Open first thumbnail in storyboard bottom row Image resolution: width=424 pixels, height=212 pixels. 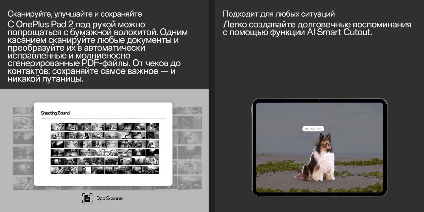[x=57, y=170]
